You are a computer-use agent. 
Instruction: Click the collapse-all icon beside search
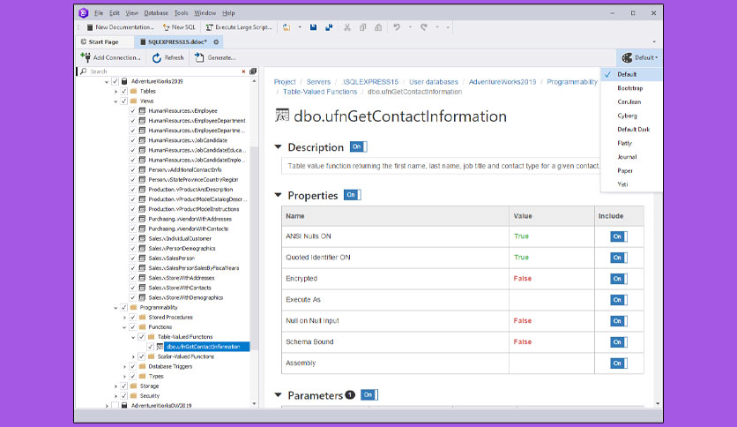(253, 71)
